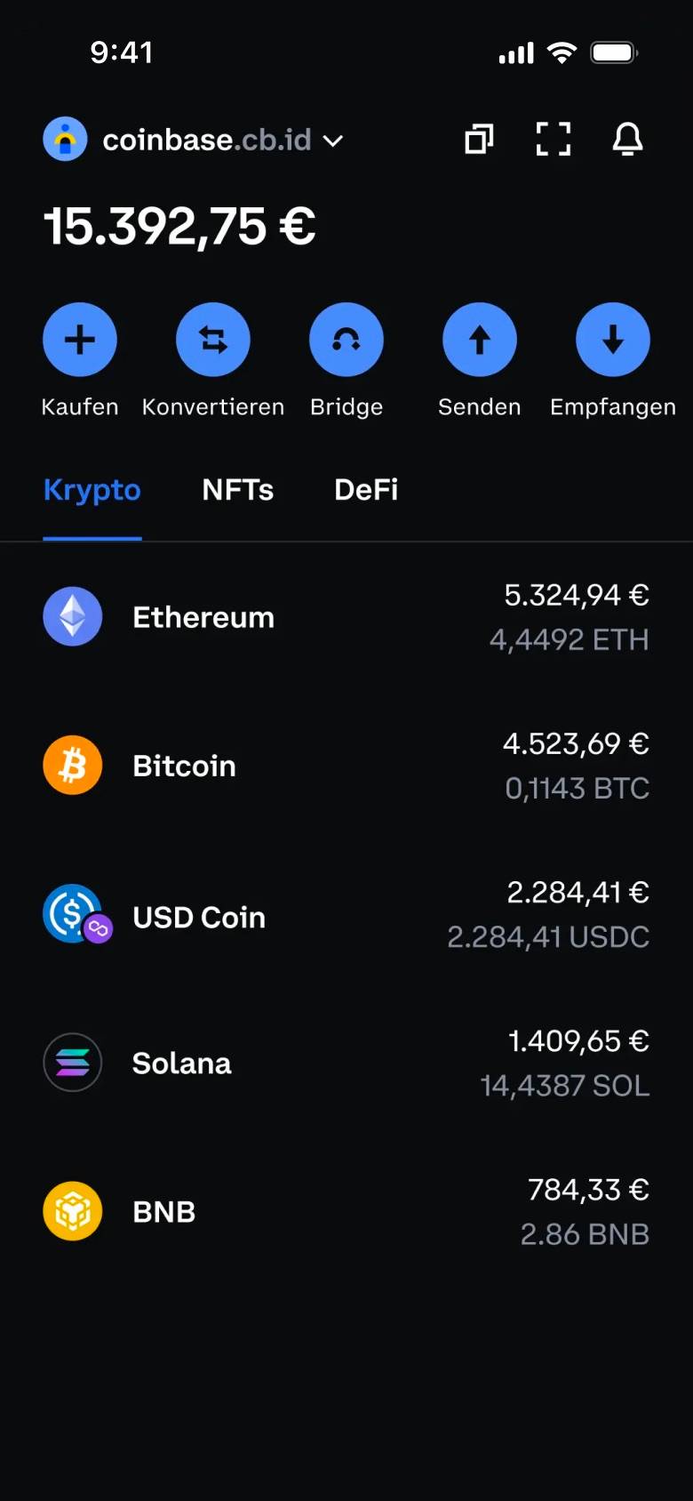The image size is (693, 1501).
Task: Tap the Konvertieren swap arrows icon
Action: pos(213,340)
